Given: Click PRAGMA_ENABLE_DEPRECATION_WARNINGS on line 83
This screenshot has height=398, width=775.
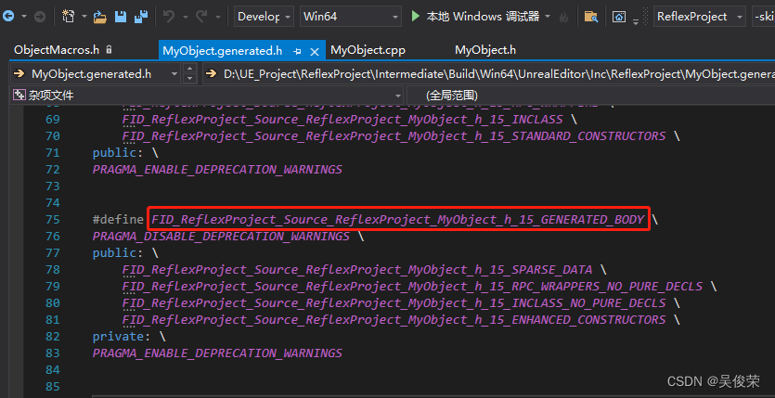Looking at the screenshot, I should click(217, 353).
